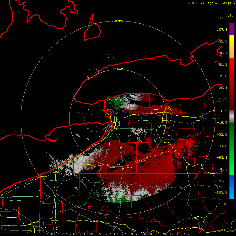Click the -47.6 velocity scale value
The width and height of the screenshot is (236, 236).
point(222,146)
